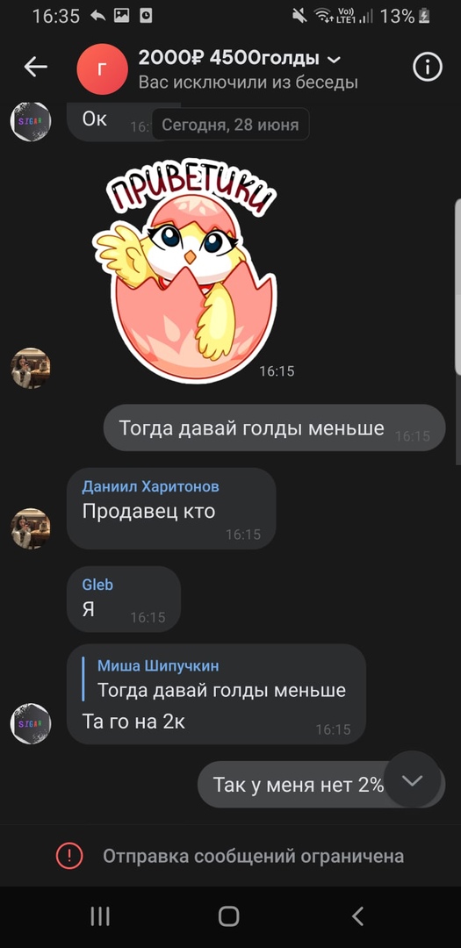Tap the Сегодня, 28 июня date label
This screenshot has width=461, height=948.
[x=230, y=125]
